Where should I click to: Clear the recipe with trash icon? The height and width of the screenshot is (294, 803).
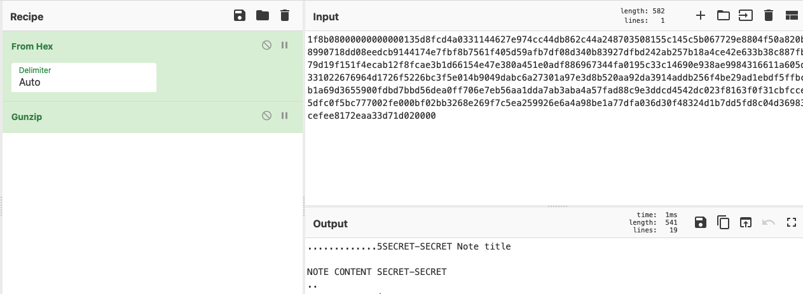(x=285, y=16)
